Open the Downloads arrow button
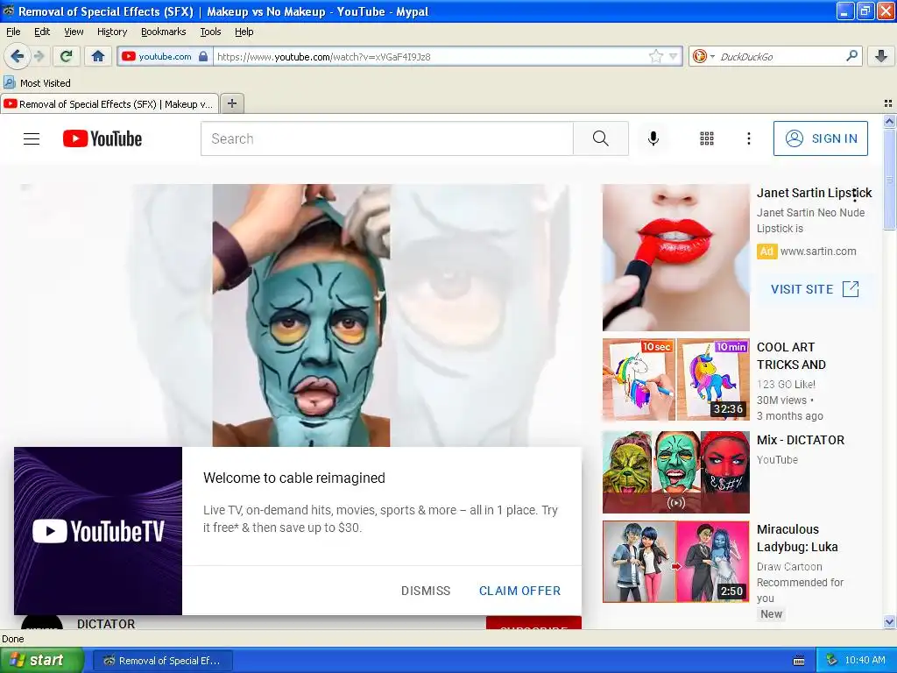897x673 pixels. pyautogui.click(x=881, y=56)
